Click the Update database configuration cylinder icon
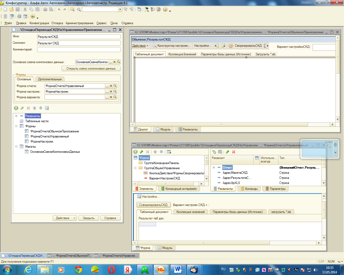The width and height of the screenshot is (344, 275). pyautogui.click(x=19, y=16)
